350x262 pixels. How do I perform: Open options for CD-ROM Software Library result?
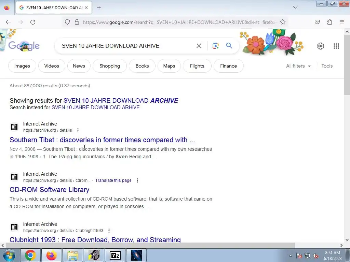(x=137, y=180)
